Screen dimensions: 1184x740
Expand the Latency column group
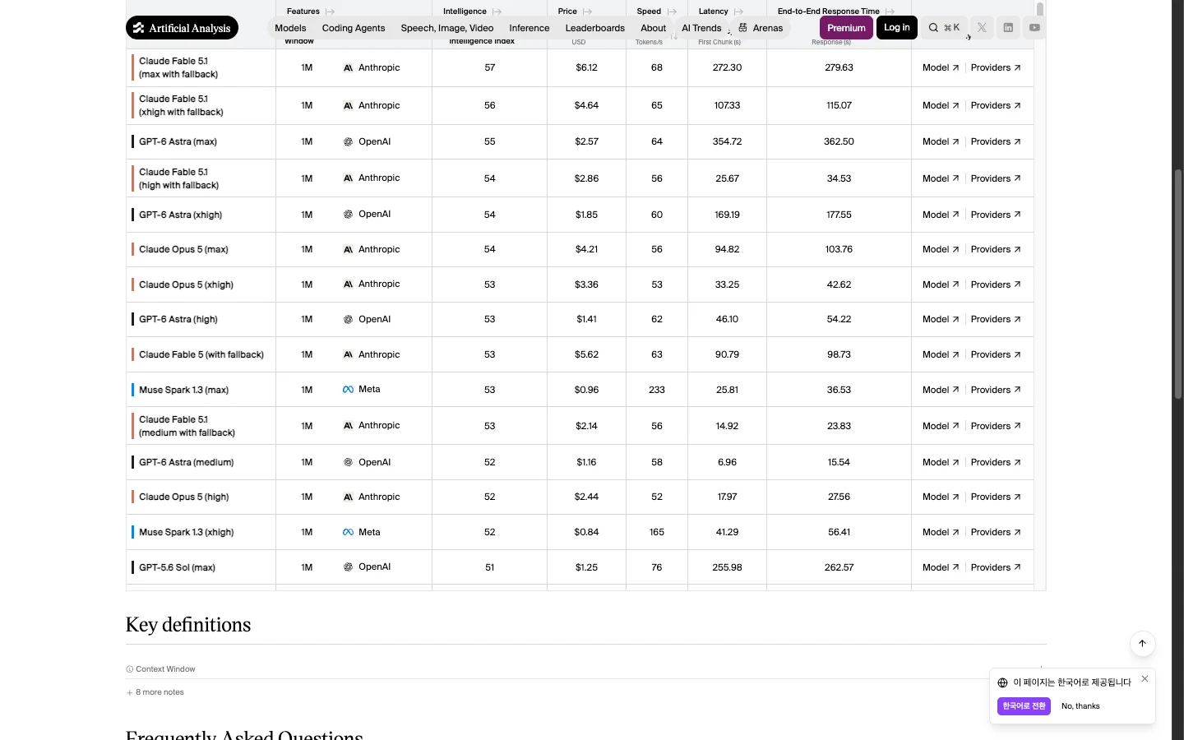[738, 12]
